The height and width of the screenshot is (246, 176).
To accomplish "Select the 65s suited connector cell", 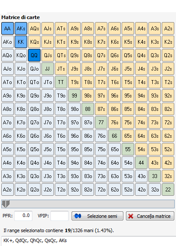I will click(x=128, y=136).
